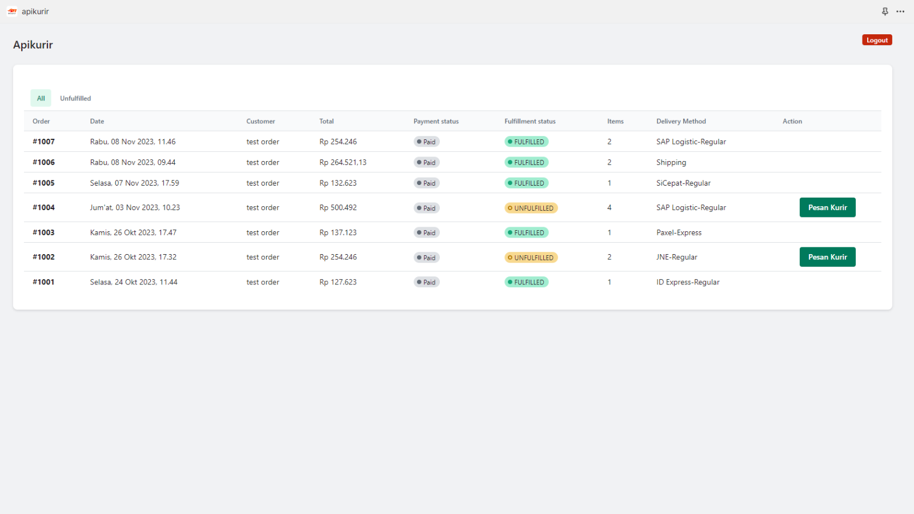Open the three-dot more options menu
Screen dimensions: 914x514
900,11
